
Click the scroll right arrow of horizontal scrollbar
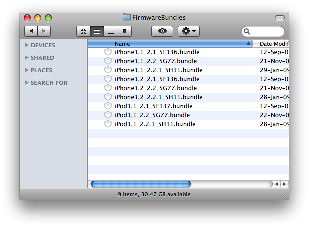(x=285, y=184)
